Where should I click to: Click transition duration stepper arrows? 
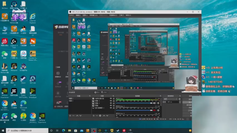coord(180,102)
